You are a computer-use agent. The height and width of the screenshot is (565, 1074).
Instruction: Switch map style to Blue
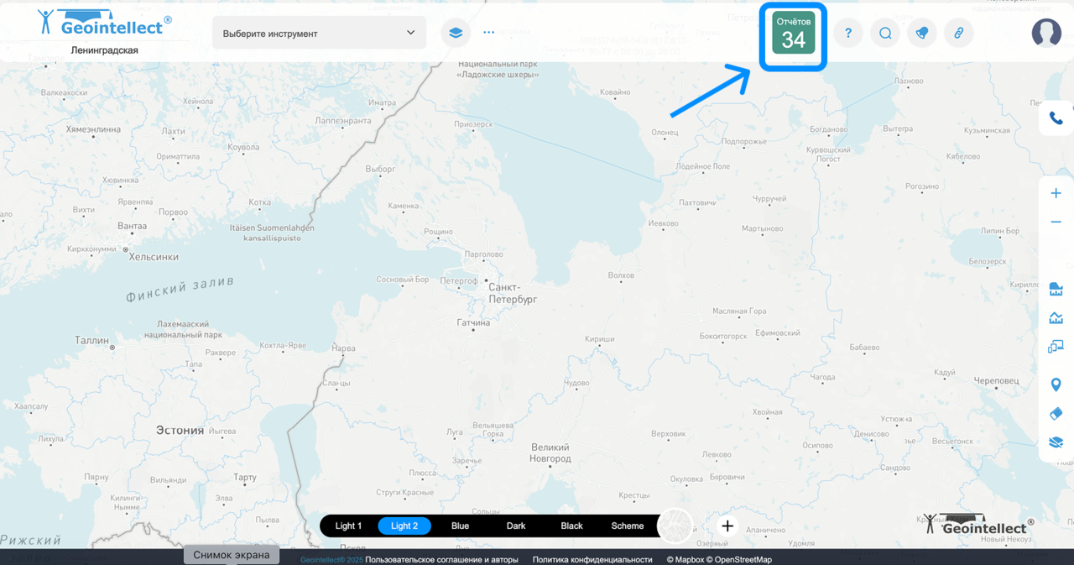click(x=460, y=526)
